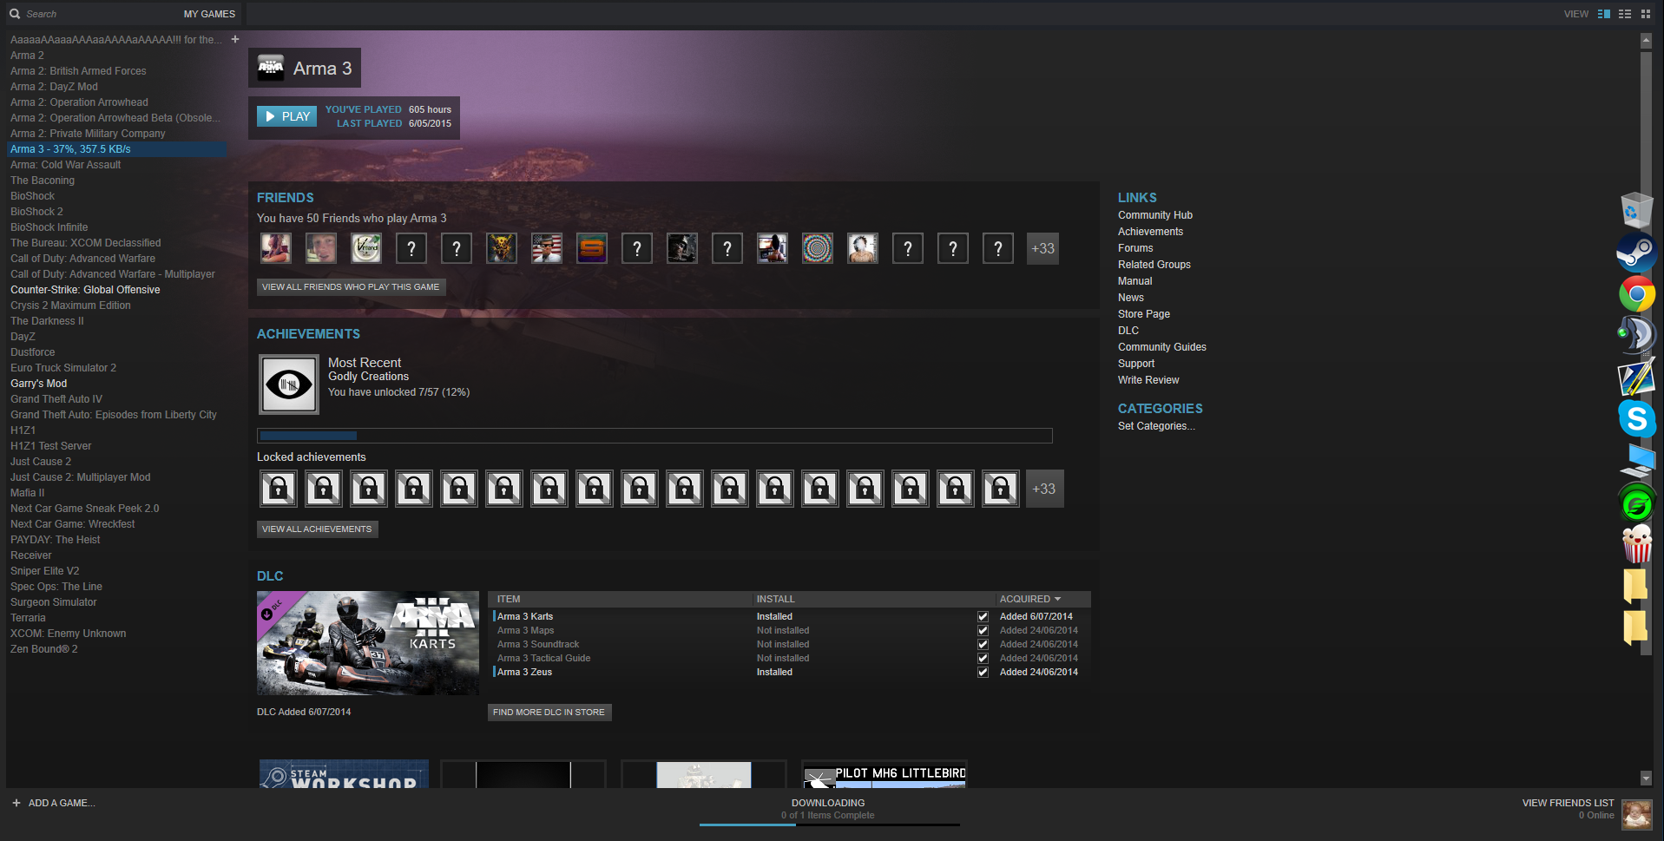
Task: Click Find More DLC in Store
Action: [549, 713]
